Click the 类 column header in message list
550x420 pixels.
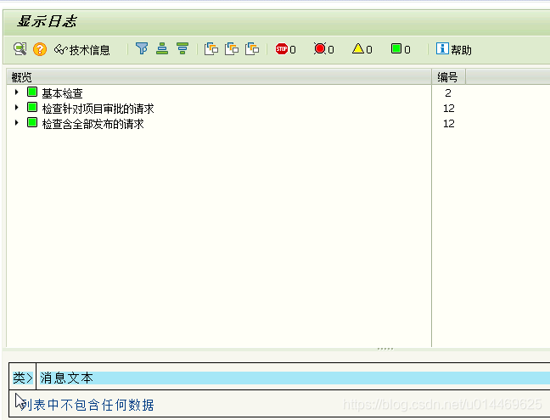pyautogui.click(x=22, y=378)
